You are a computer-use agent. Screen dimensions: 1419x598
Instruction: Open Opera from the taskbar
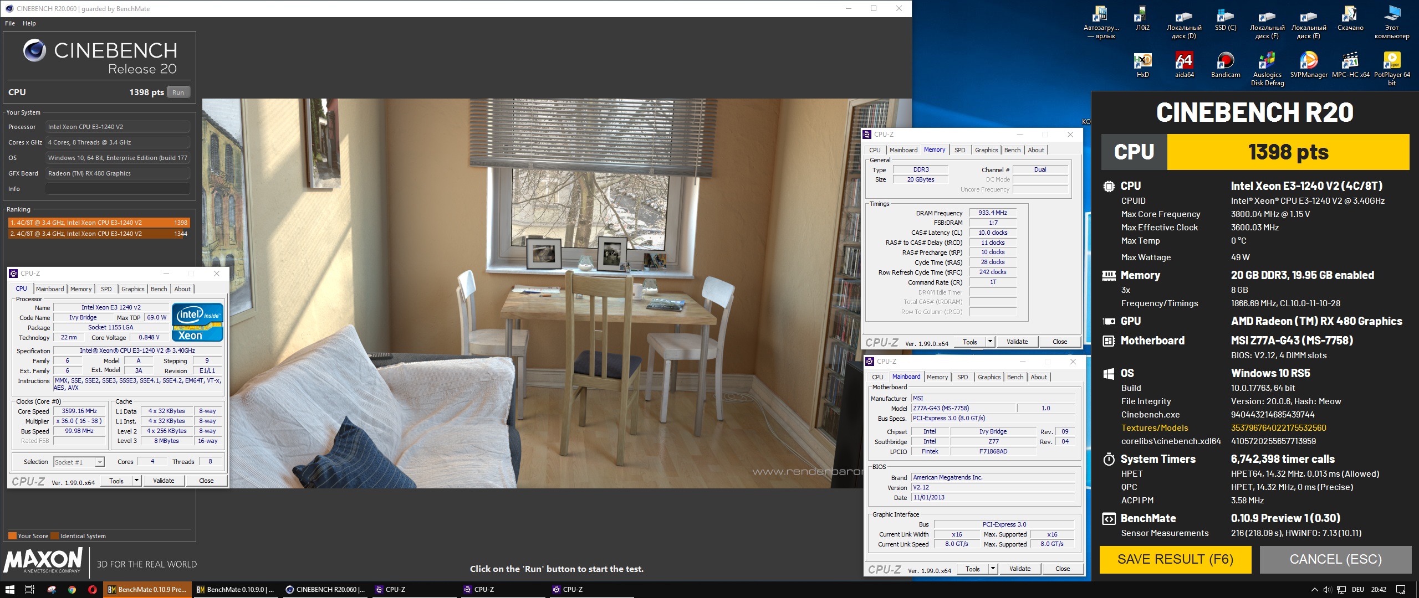click(x=93, y=590)
